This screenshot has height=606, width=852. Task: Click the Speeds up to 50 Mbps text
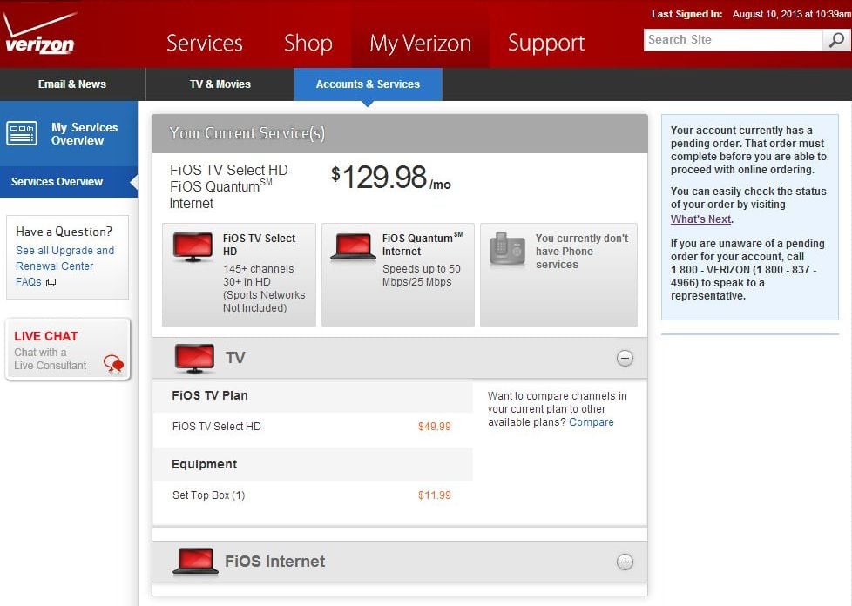tap(421, 275)
